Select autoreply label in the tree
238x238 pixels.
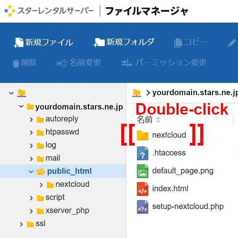coord(62,119)
